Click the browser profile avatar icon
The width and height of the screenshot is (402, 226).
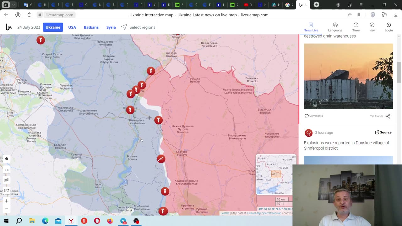point(338,5)
